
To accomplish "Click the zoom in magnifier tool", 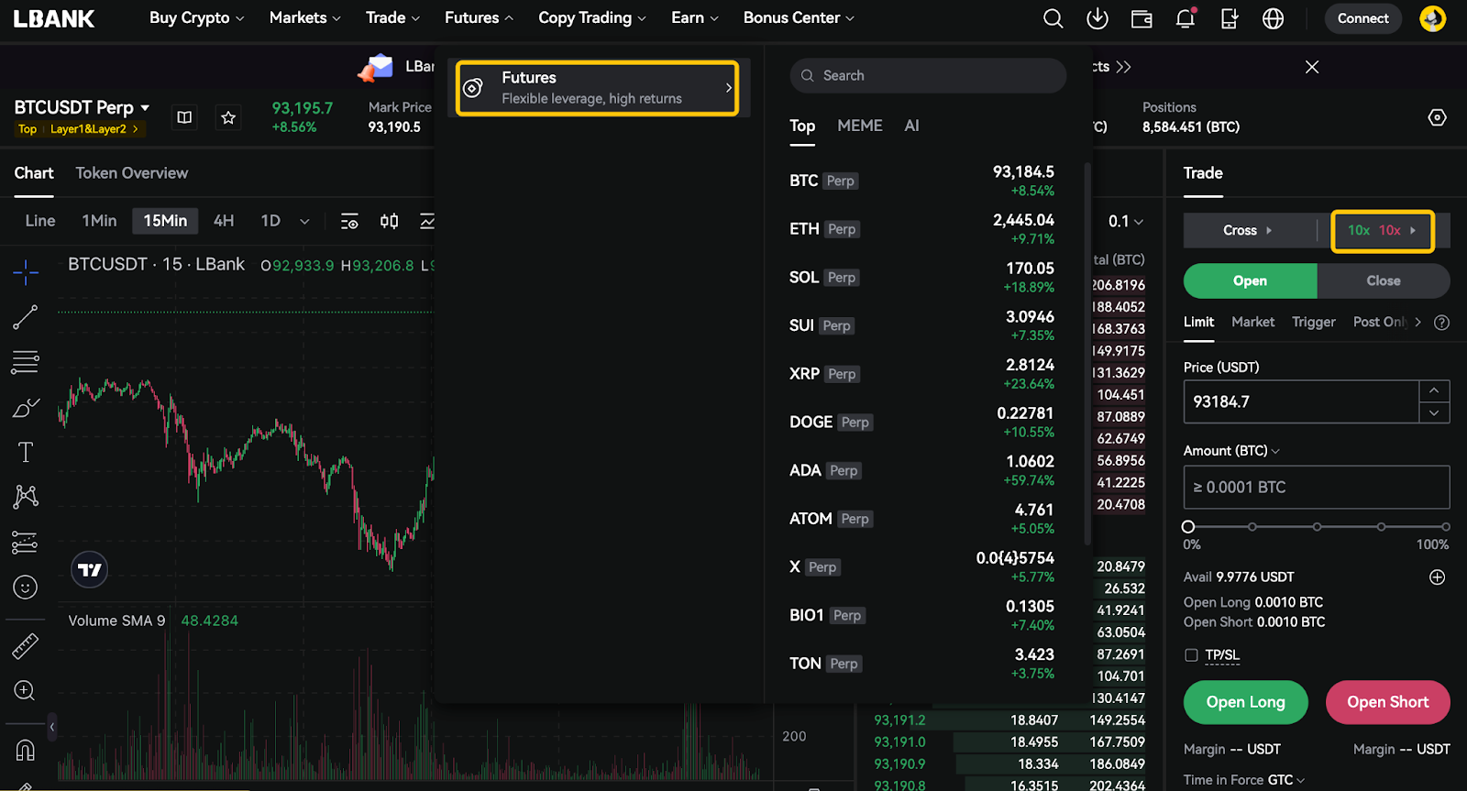I will [x=25, y=691].
